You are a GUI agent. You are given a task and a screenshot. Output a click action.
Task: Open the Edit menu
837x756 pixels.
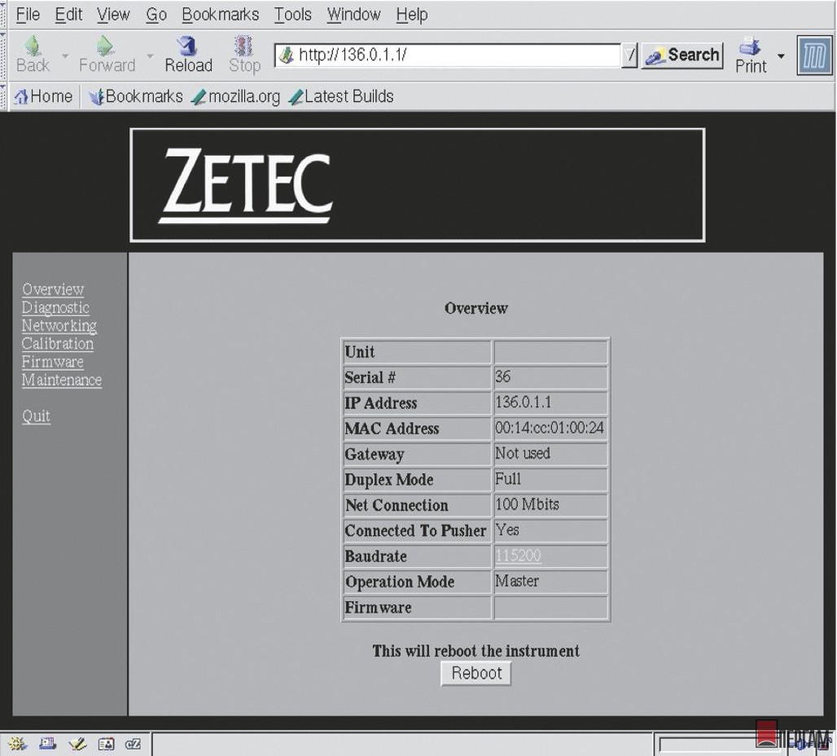pos(69,15)
